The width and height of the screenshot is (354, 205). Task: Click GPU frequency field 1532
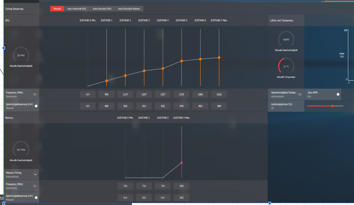181,94
